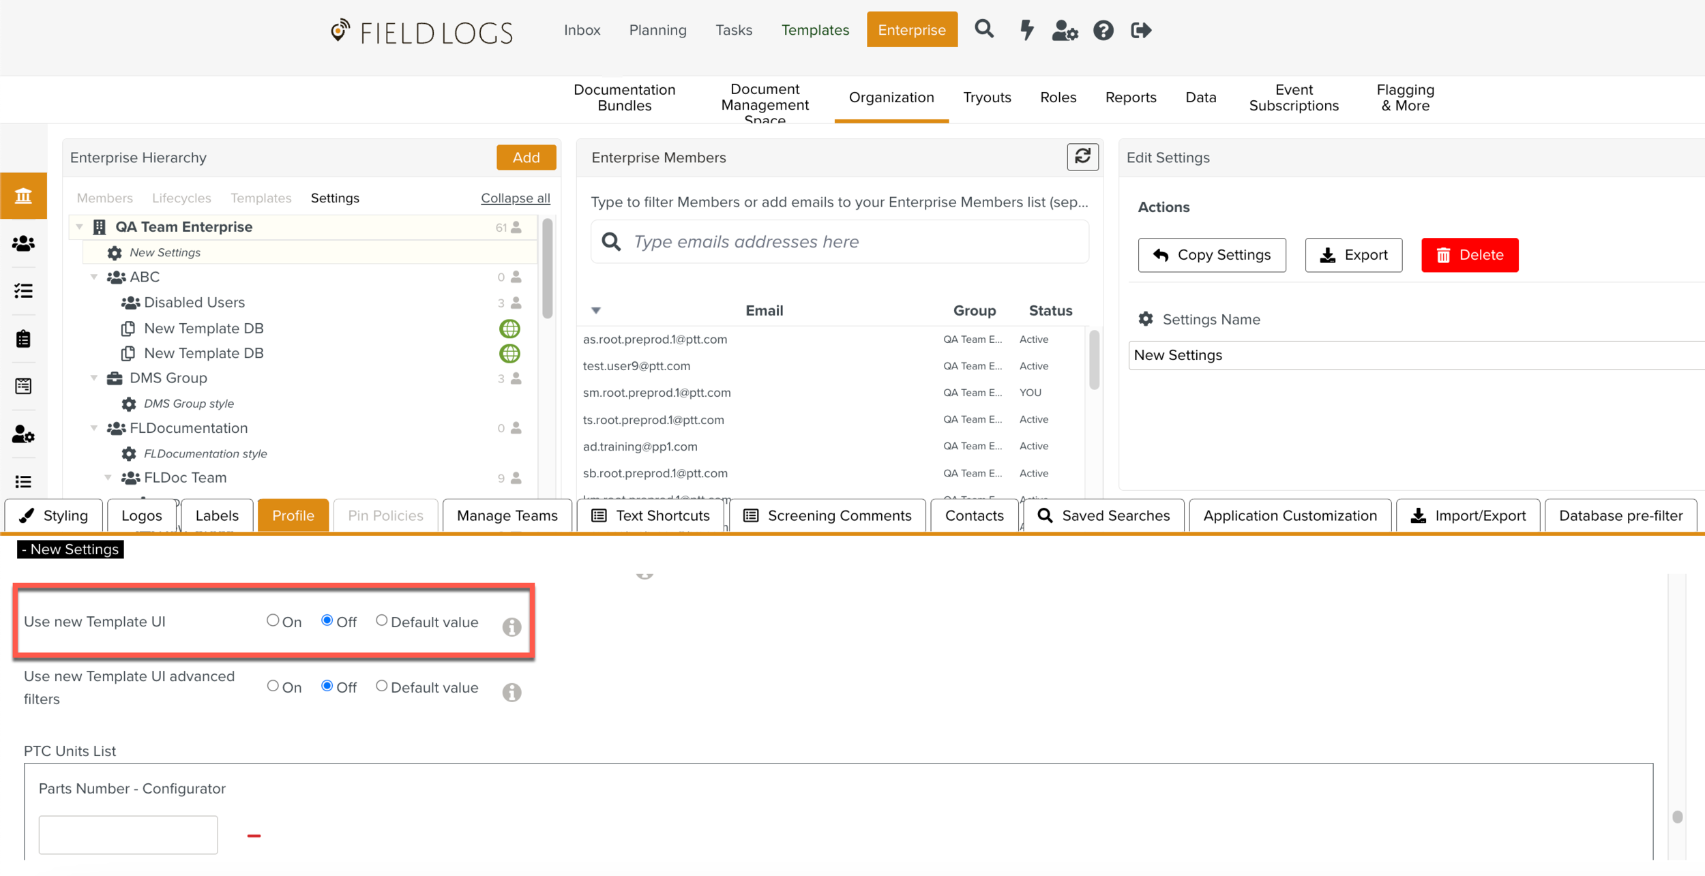This screenshot has width=1705, height=876.
Task: Open the Planning main tab
Action: pos(657,30)
